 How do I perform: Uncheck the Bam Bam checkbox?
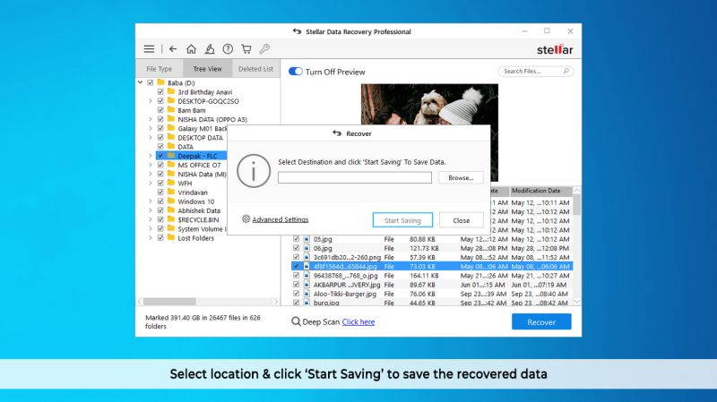160,110
